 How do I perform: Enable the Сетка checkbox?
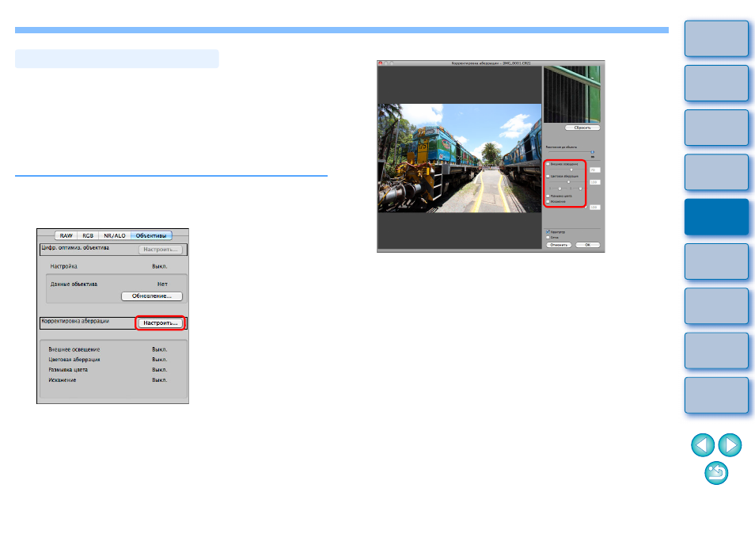[x=548, y=237]
